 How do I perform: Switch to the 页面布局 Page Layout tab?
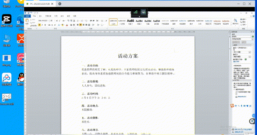(48, 16)
